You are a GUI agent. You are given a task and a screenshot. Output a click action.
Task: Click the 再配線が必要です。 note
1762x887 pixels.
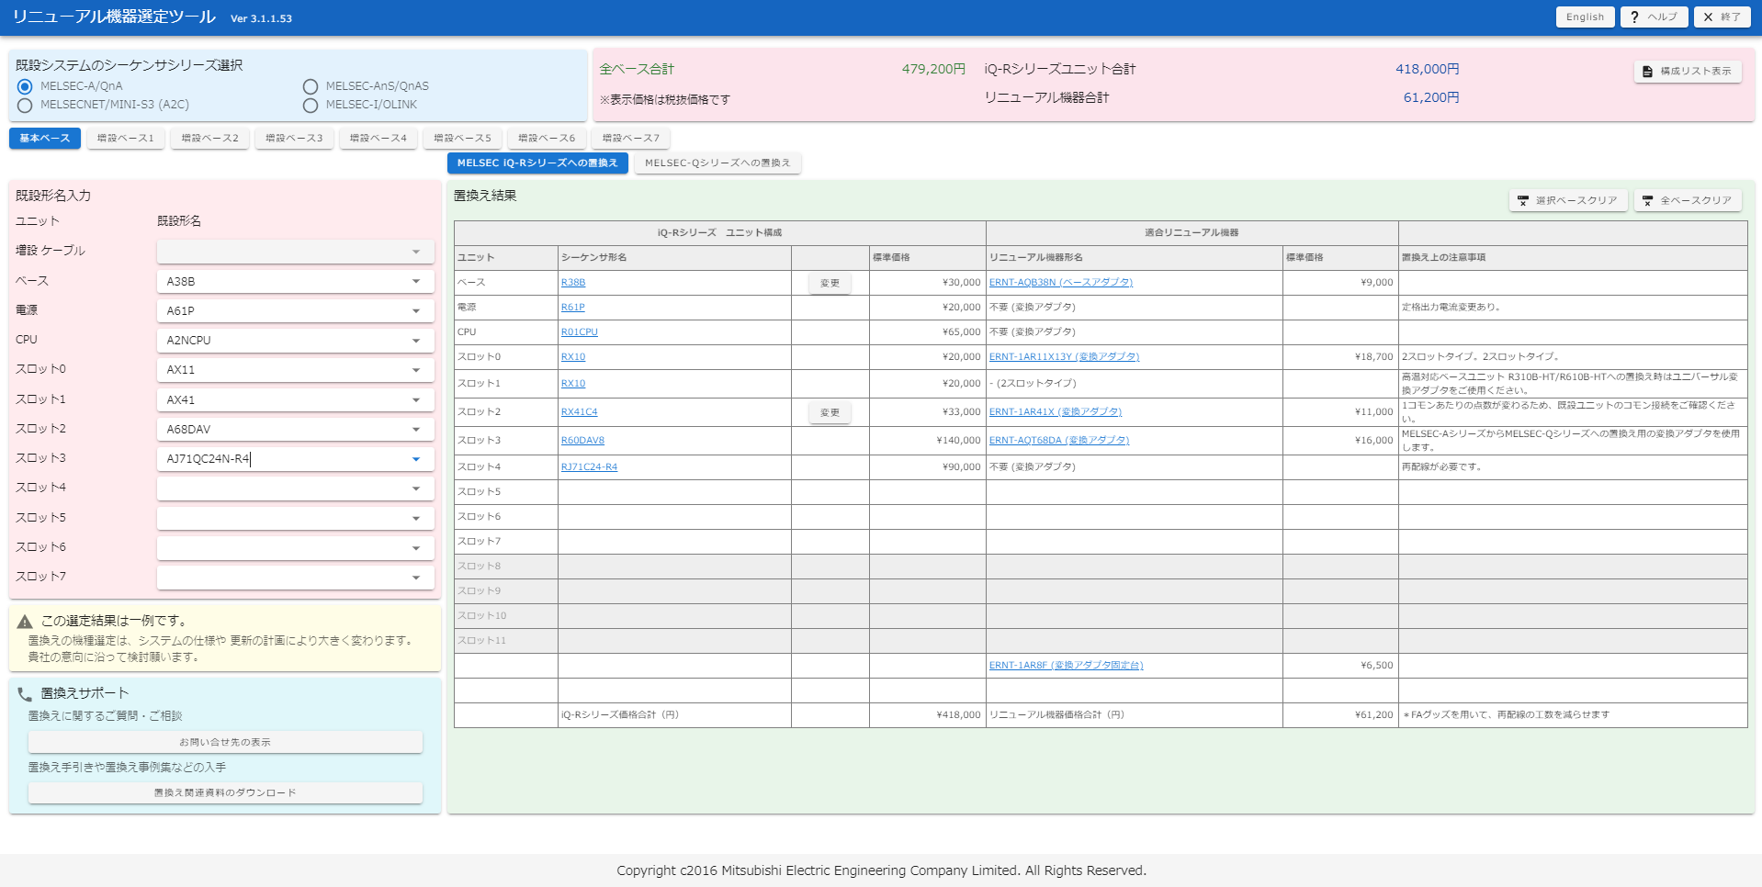(1441, 467)
